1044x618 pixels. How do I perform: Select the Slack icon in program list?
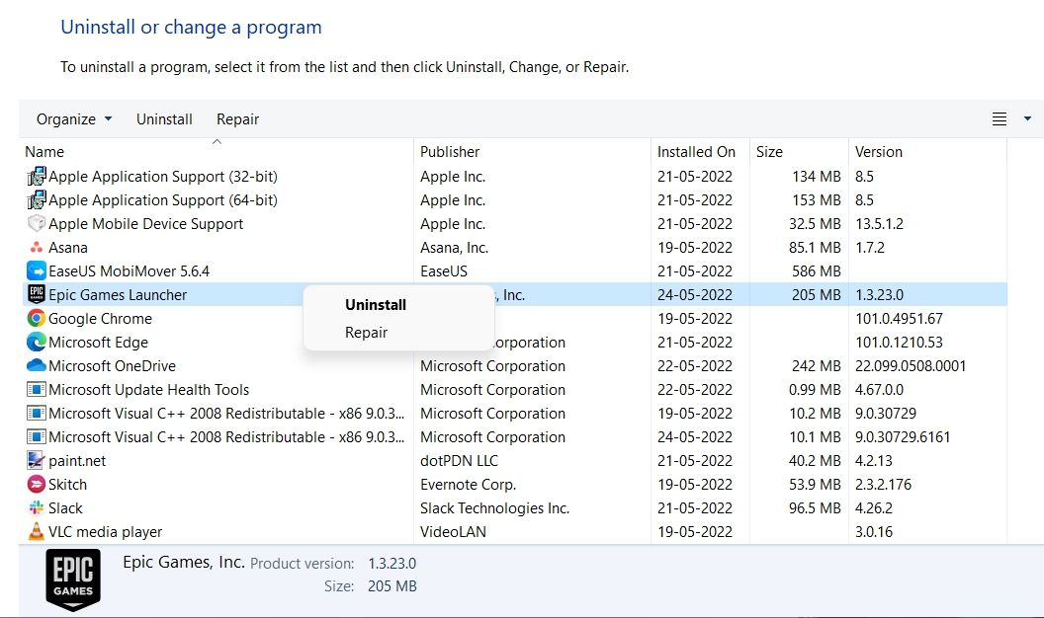(x=36, y=508)
